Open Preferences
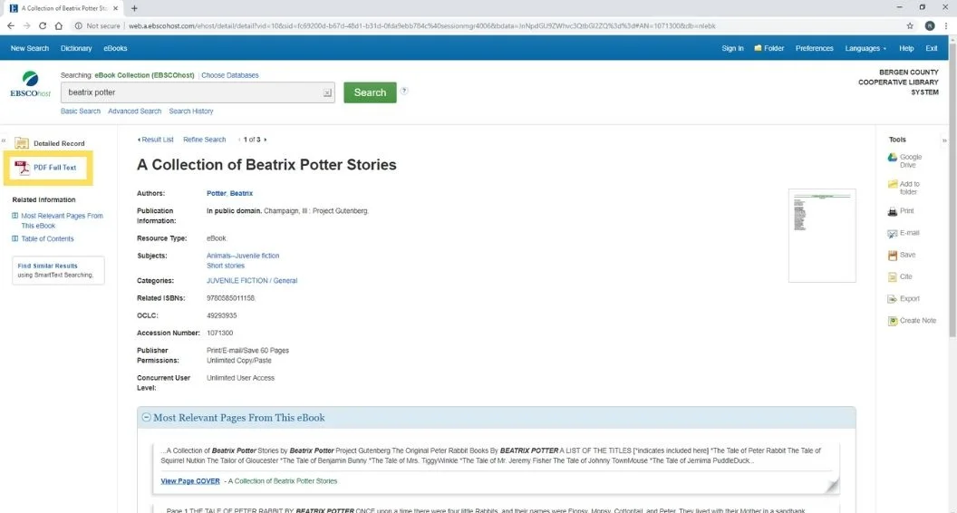The image size is (957, 513). [x=814, y=48]
